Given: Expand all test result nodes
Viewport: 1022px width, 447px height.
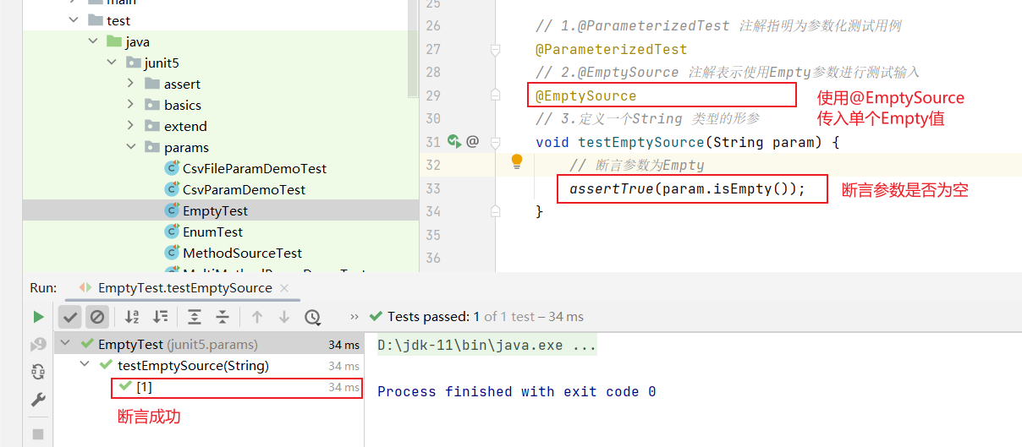Looking at the screenshot, I should 195,317.
